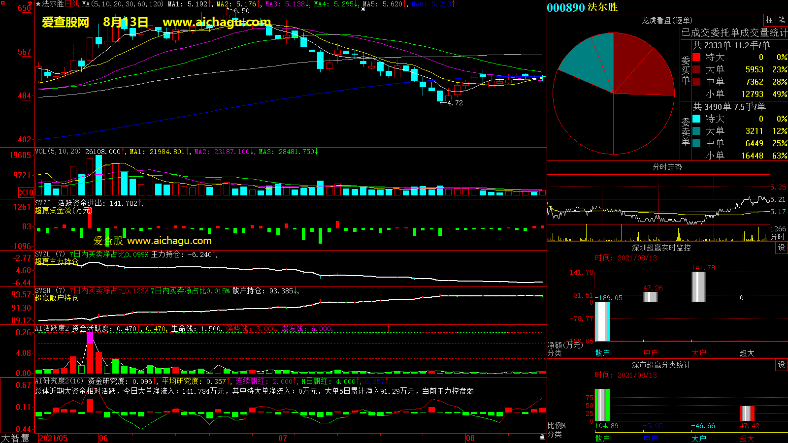Click the 日线 period label
The width and height of the screenshot is (788, 443).
pos(72,4)
